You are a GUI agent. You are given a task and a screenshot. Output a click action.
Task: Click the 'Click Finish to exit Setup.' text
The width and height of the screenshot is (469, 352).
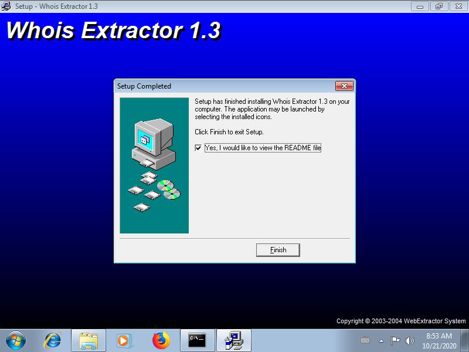tap(229, 132)
